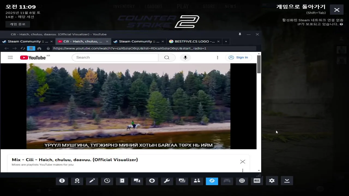Open the discussions chat icon in overlay toolbar
The height and width of the screenshot is (196, 349).
(137, 181)
